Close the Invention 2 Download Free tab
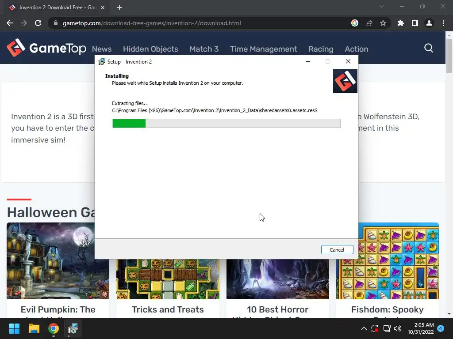Image resolution: width=453 pixels, height=339 pixels. (103, 8)
